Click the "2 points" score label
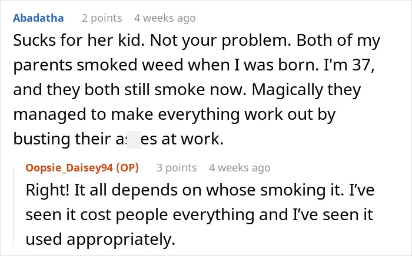This screenshot has width=412, height=256. [x=102, y=18]
